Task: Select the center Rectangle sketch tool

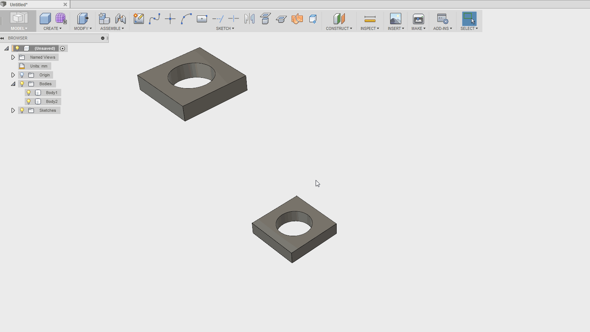Action: [202, 19]
